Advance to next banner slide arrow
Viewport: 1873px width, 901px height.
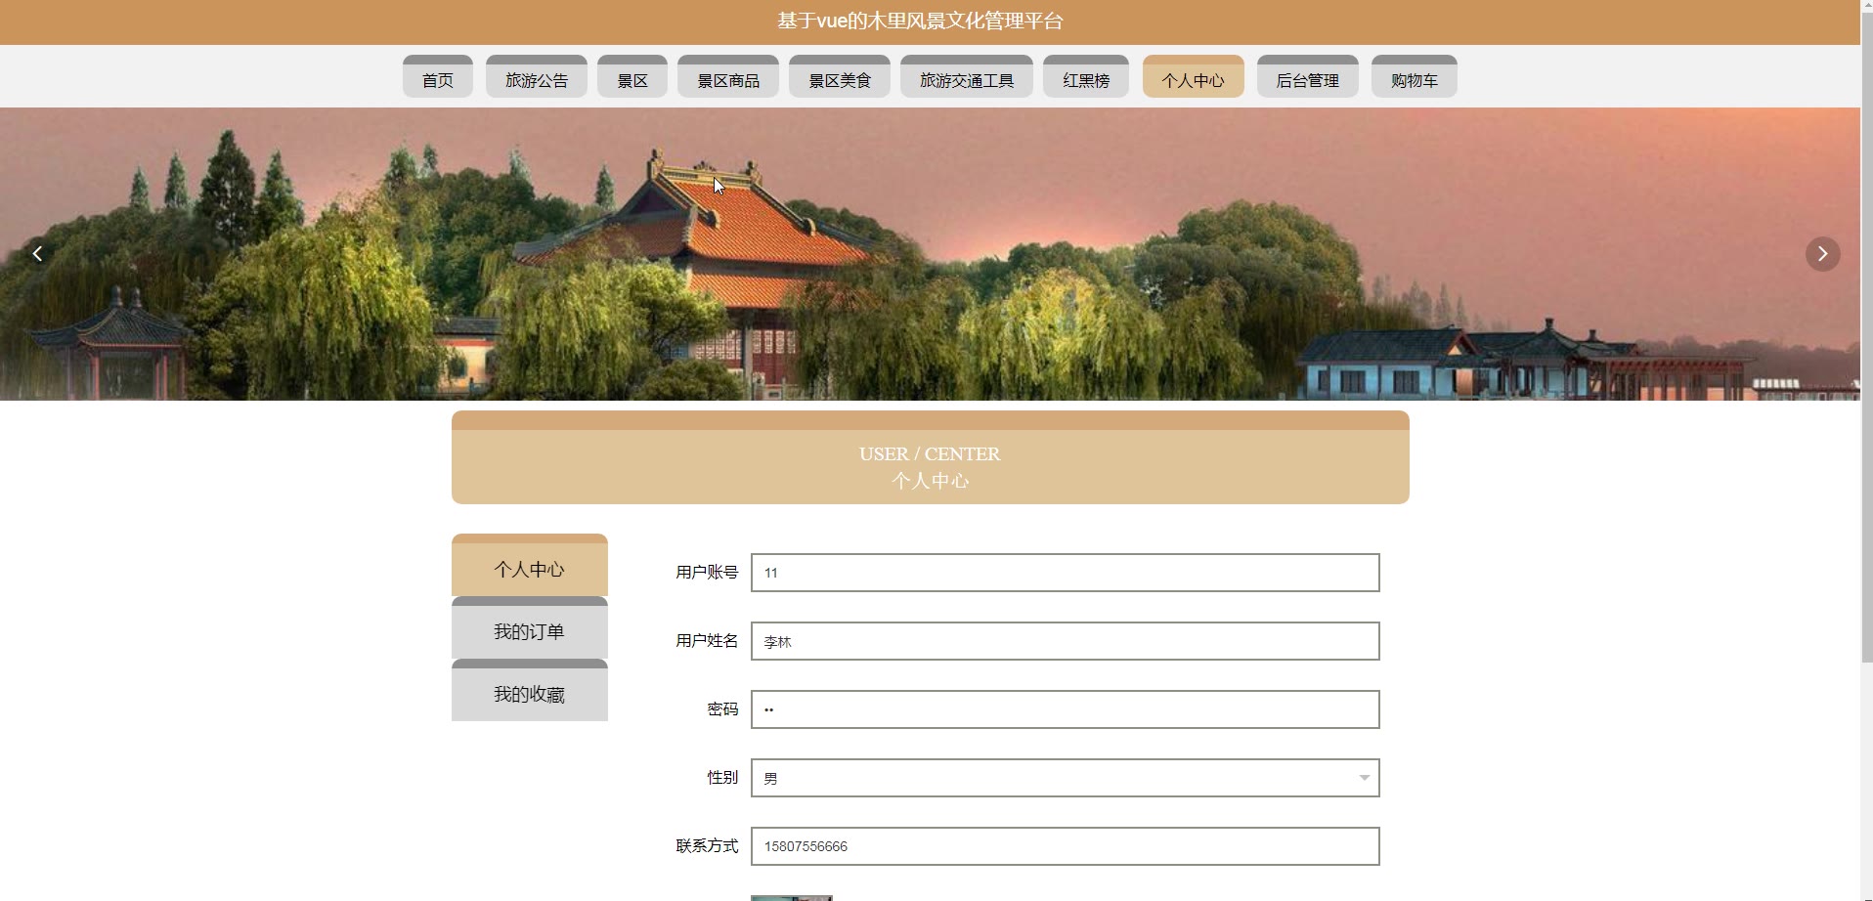click(x=1822, y=254)
